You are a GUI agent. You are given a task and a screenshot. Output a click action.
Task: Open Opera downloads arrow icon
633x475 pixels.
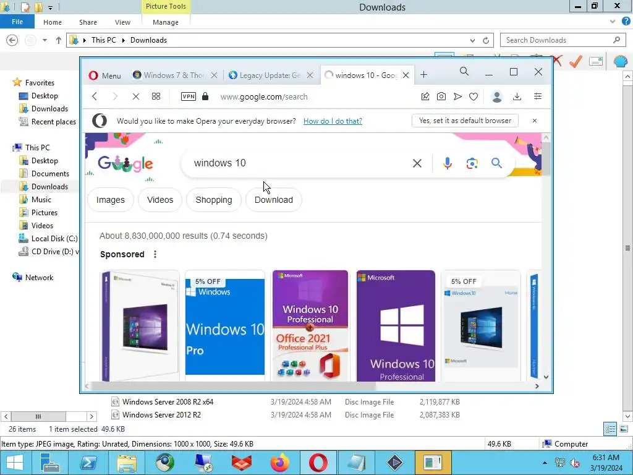pos(517,96)
